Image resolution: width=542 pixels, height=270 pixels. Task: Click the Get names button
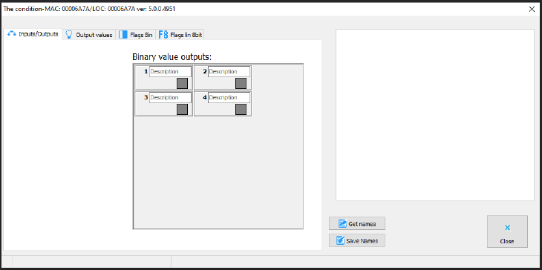pos(357,223)
